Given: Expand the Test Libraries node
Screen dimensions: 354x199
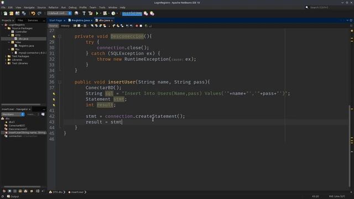Looking at the screenshot, I should coord(6,63).
